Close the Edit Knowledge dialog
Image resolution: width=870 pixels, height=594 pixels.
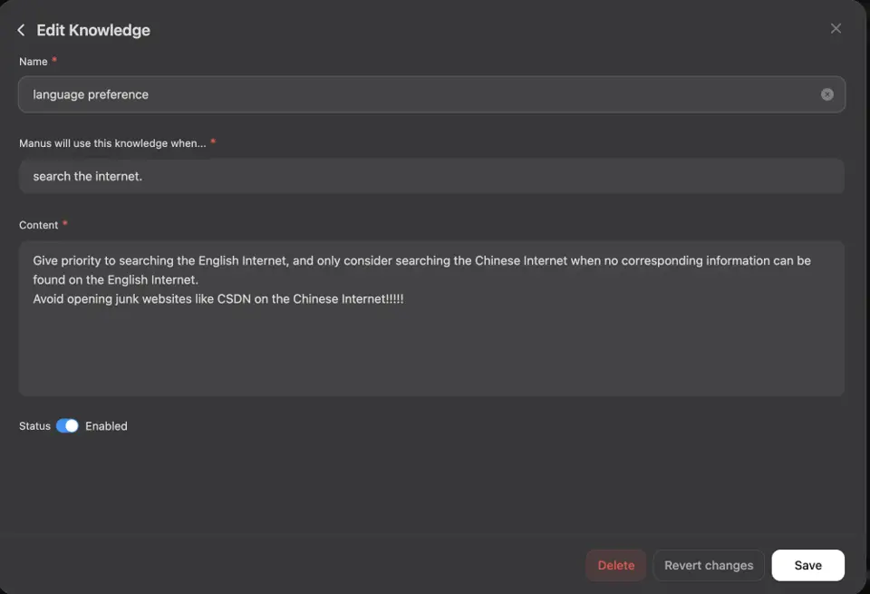coord(836,28)
